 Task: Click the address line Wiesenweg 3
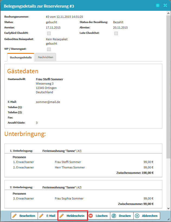[x=45, y=84]
